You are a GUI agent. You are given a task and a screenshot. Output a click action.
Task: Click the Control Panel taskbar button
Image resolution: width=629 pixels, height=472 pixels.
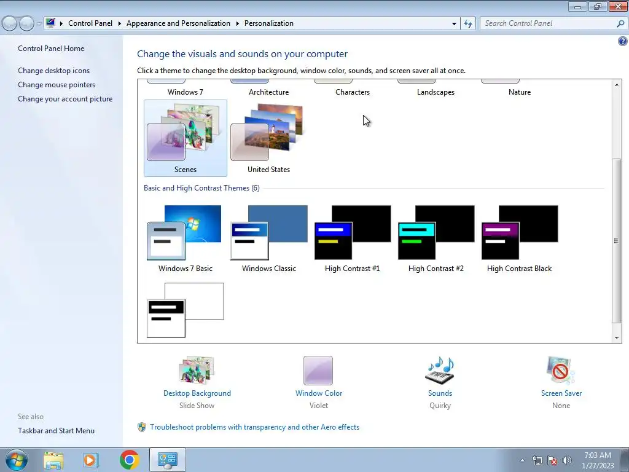(167, 460)
